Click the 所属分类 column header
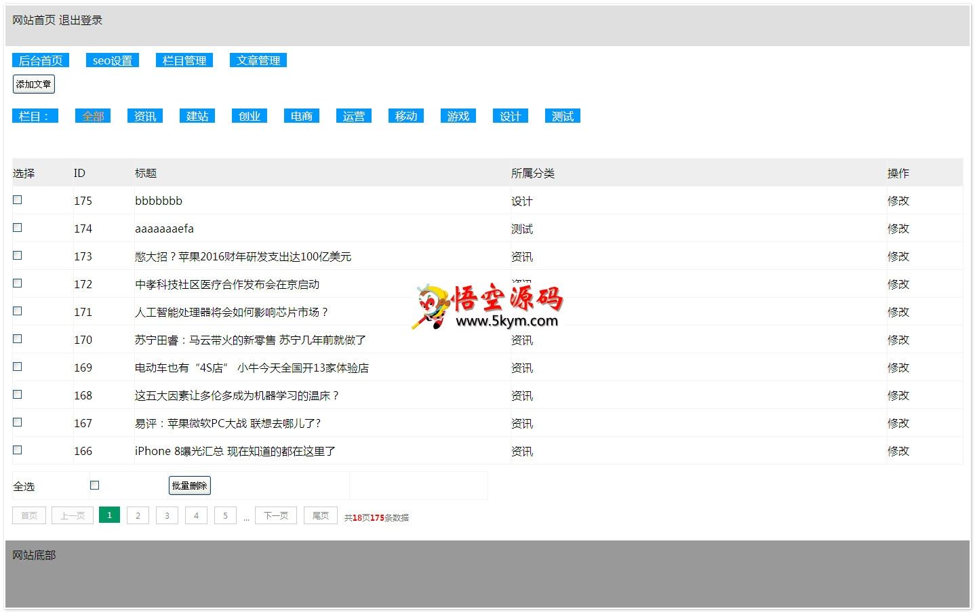 pyautogui.click(x=533, y=173)
